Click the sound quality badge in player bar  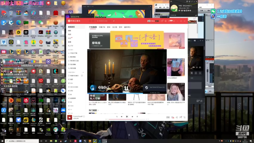tap(168, 117)
